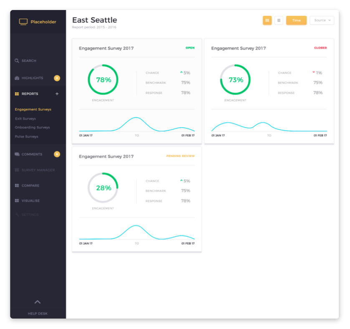Switch to grid view layout

tap(267, 20)
